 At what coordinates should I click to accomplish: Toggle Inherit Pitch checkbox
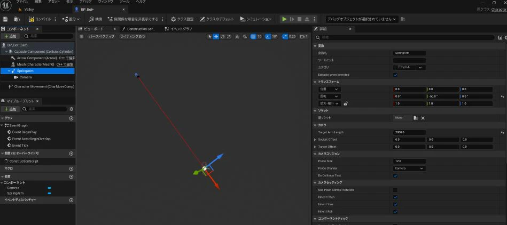395,197
